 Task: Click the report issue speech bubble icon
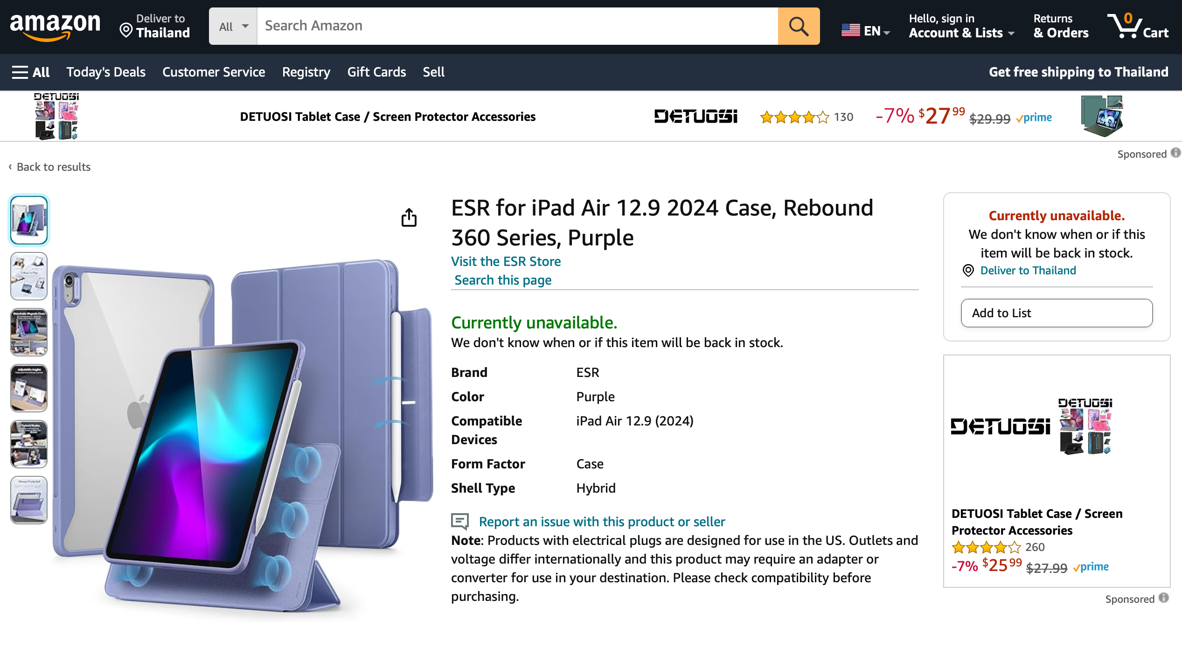click(460, 521)
